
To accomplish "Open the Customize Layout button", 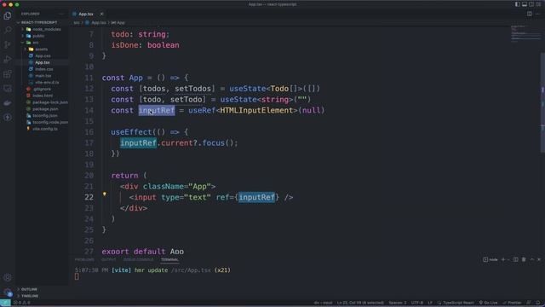I will tap(538, 4).
